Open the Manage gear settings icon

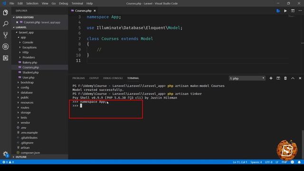(x=5, y=154)
